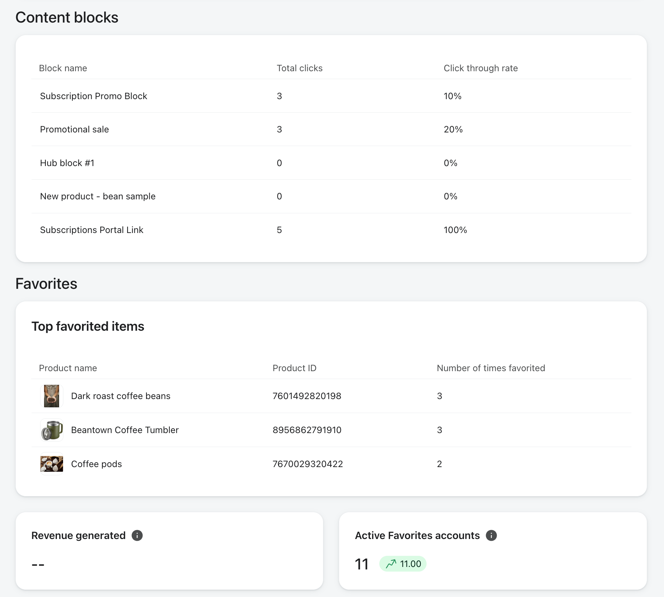
Task: Click the Revenue generated card title
Action: (x=78, y=535)
